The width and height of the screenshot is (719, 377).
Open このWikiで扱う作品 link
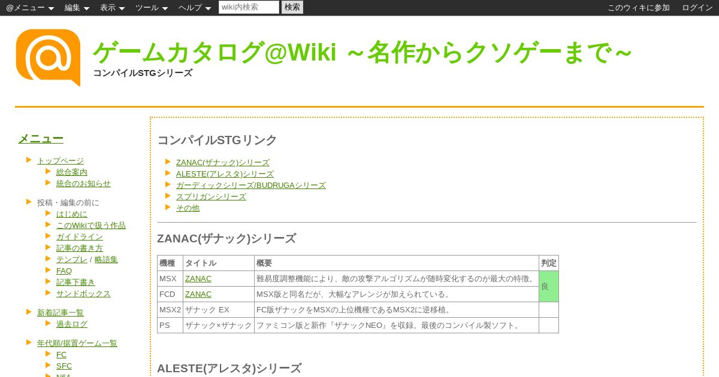click(91, 225)
